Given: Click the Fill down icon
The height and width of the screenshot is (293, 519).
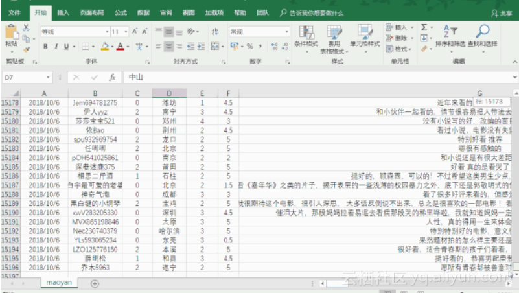Looking at the screenshot, I should 424,38.
